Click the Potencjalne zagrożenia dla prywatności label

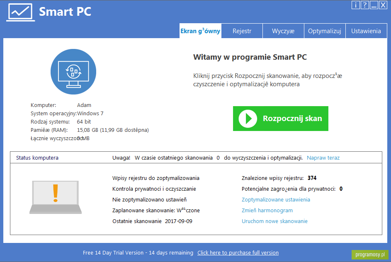click(x=289, y=189)
